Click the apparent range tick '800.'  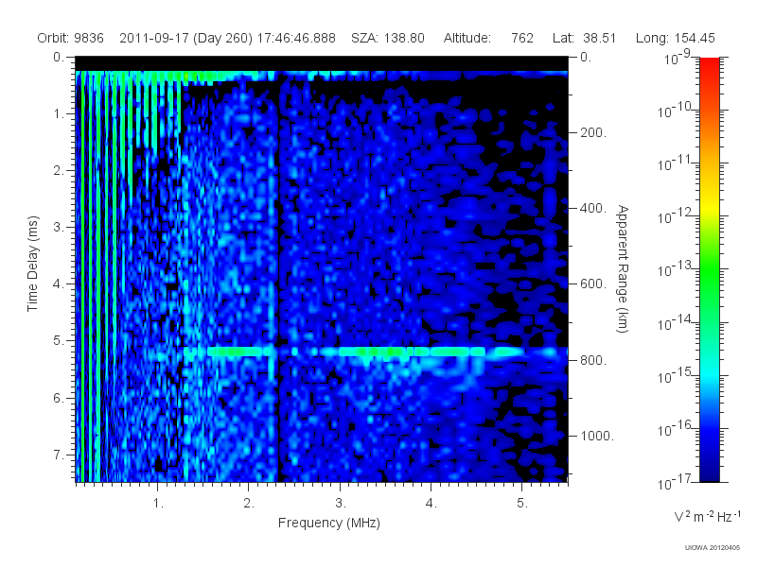point(593,360)
